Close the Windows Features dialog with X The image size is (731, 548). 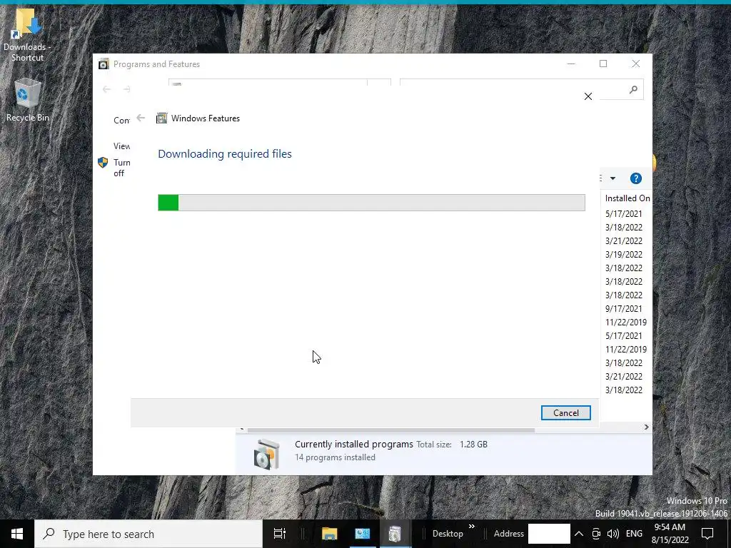588,96
